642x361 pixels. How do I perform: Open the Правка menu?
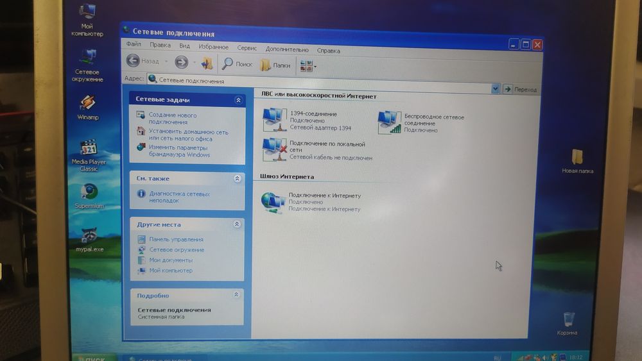coord(160,45)
